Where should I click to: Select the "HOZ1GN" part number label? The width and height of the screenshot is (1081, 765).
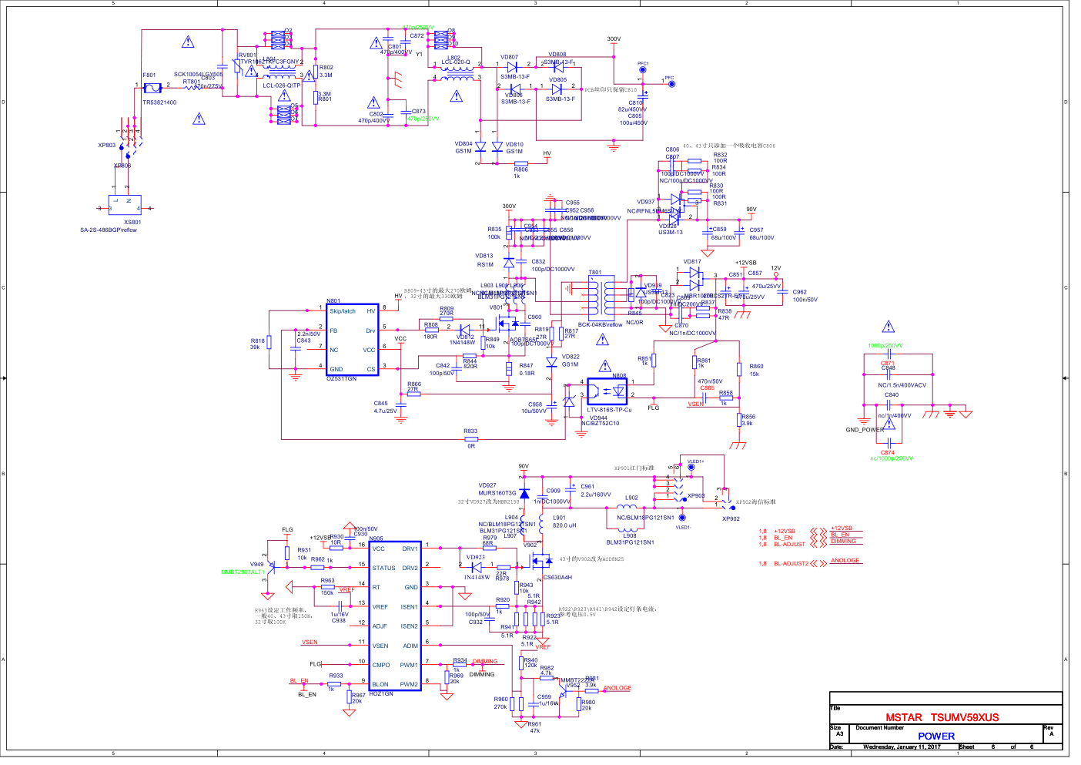(x=381, y=693)
